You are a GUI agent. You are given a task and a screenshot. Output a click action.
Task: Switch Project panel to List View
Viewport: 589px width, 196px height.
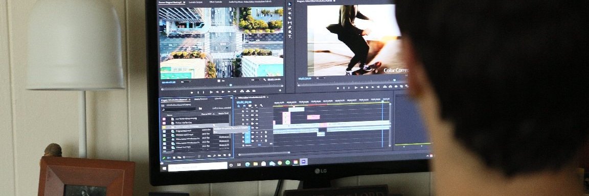tap(169, 157)
